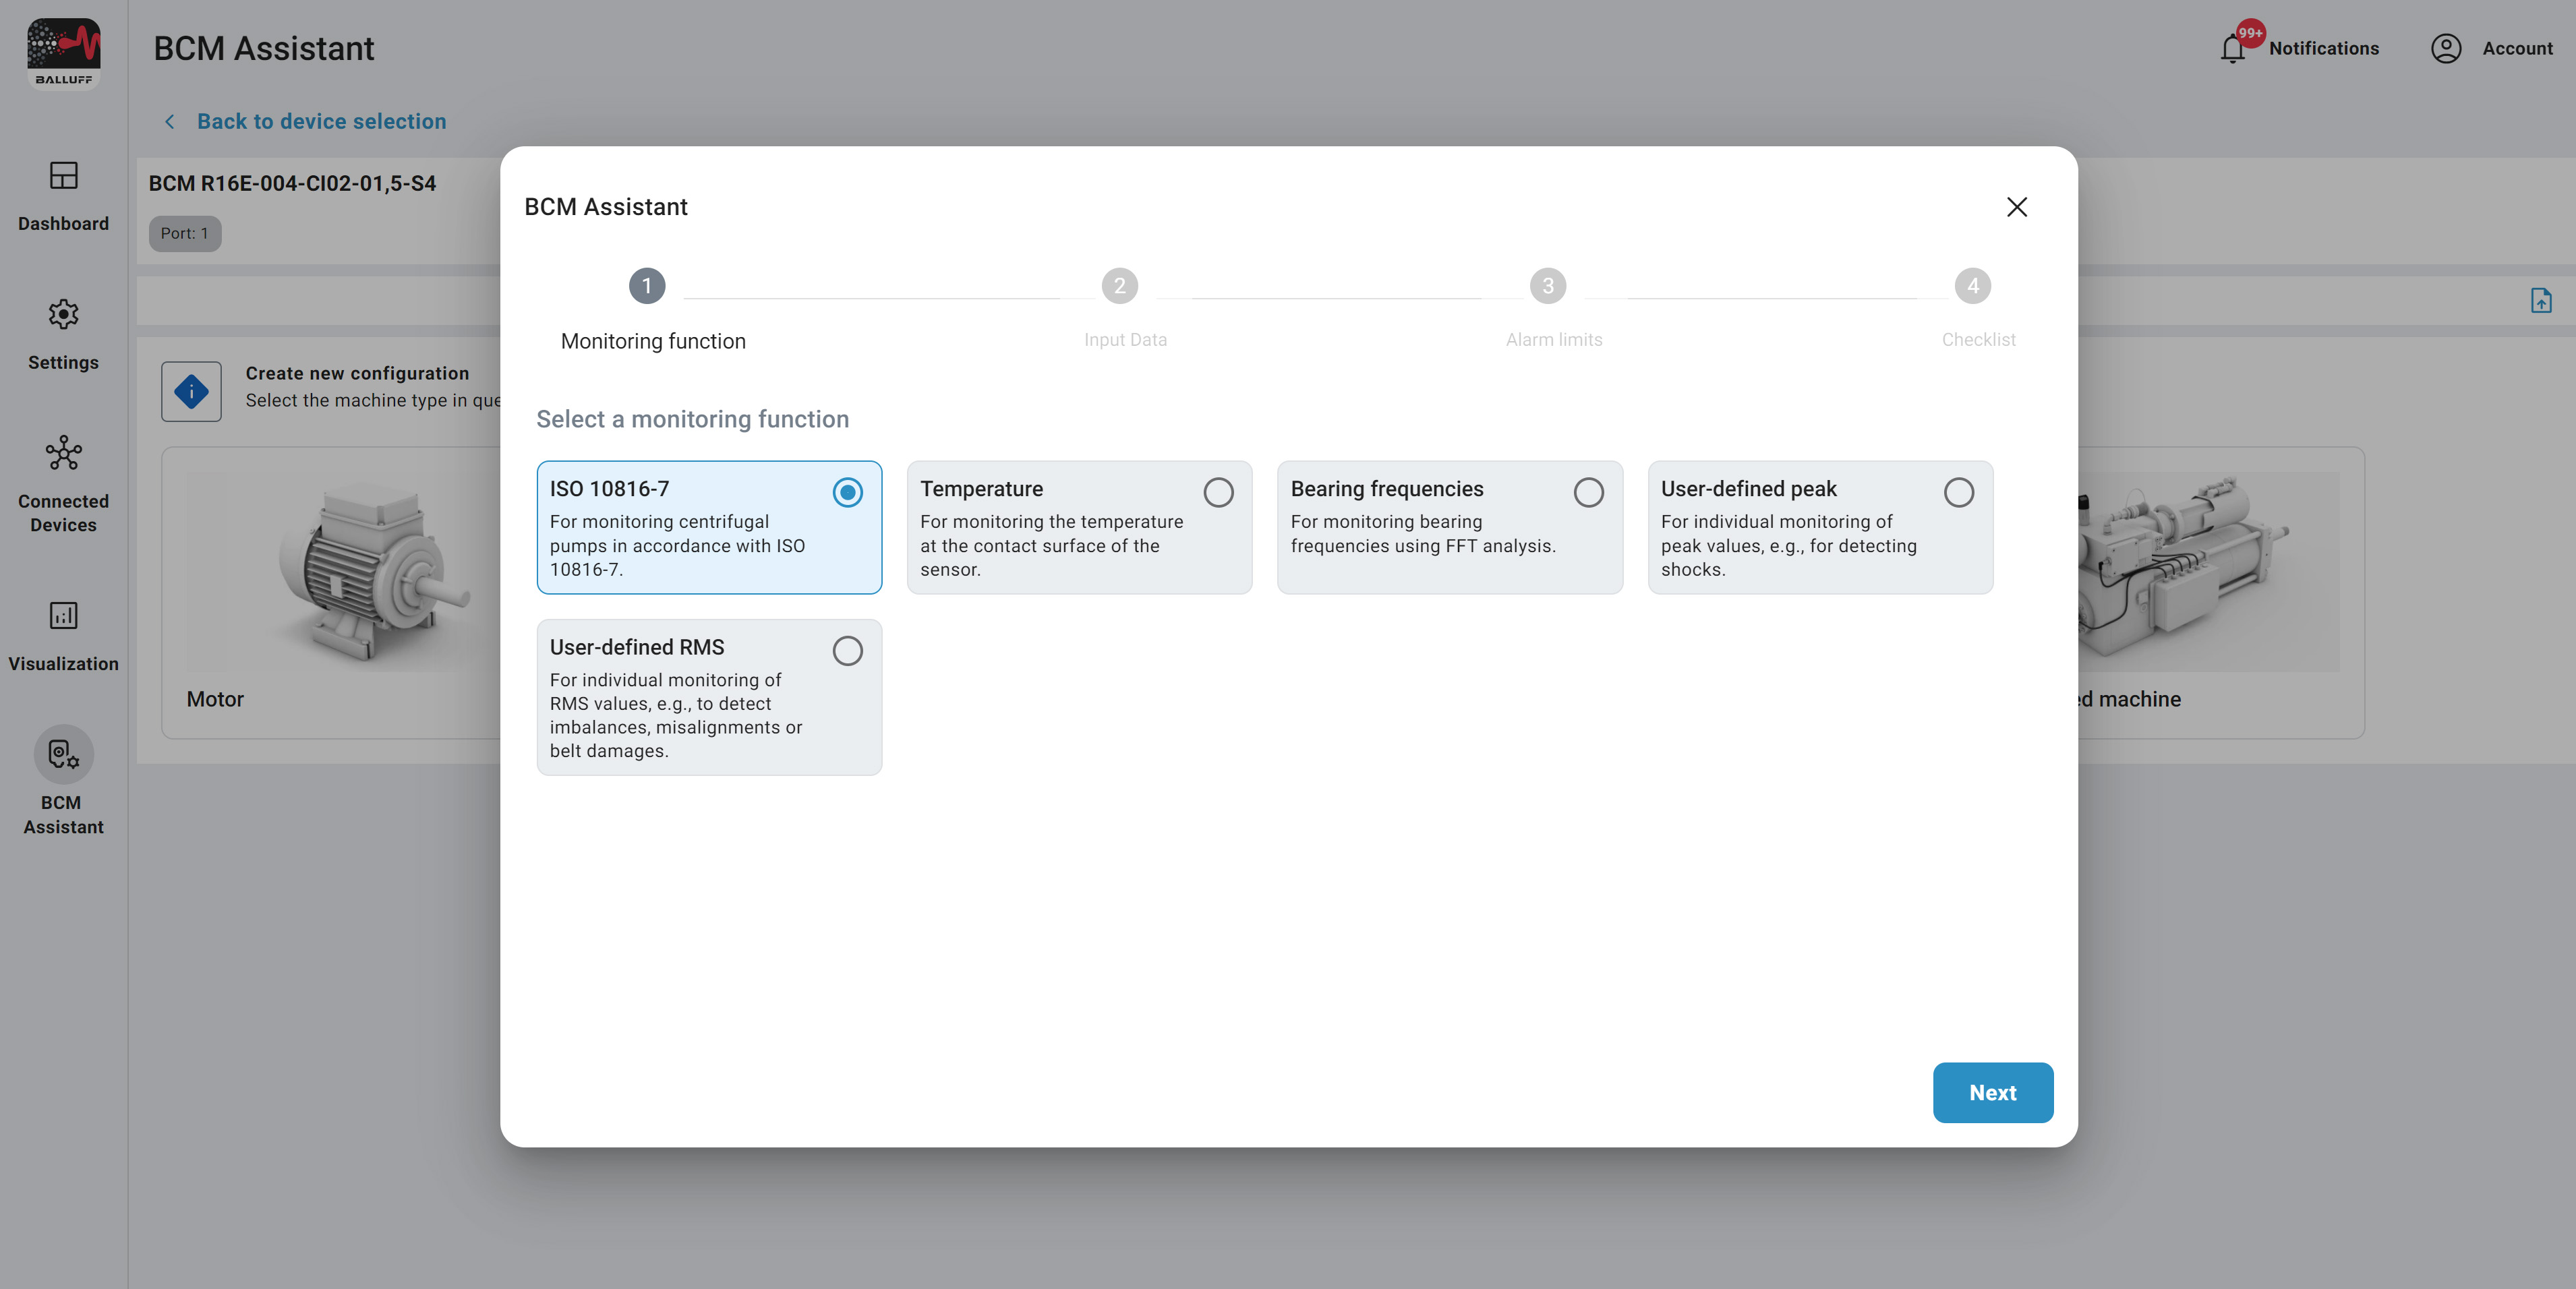
Task: Open the Settings gear icon
Action: (63, 314)
